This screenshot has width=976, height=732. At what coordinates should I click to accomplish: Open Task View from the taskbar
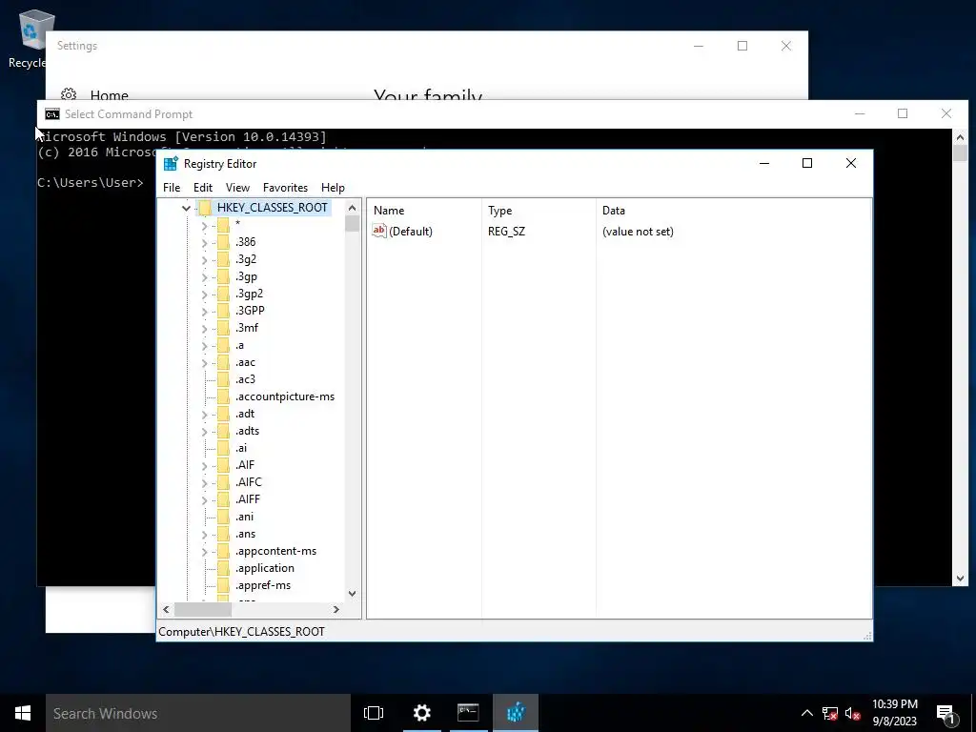pos(374,713)
